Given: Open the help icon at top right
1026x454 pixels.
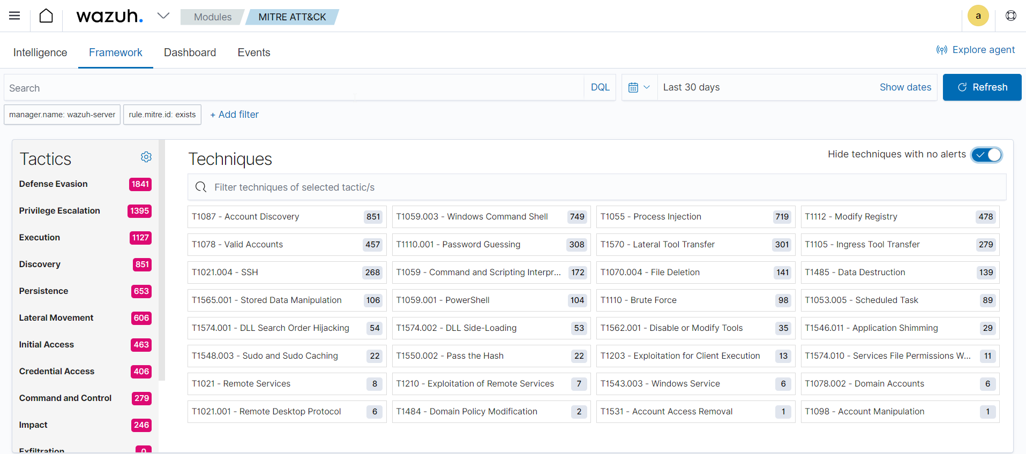Looking at the screenshot, I should pyautogui.click(x=1010, y=16).
